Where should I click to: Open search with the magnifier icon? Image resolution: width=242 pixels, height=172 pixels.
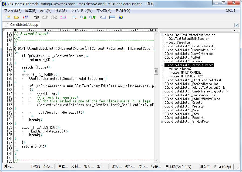click(74, 17)
